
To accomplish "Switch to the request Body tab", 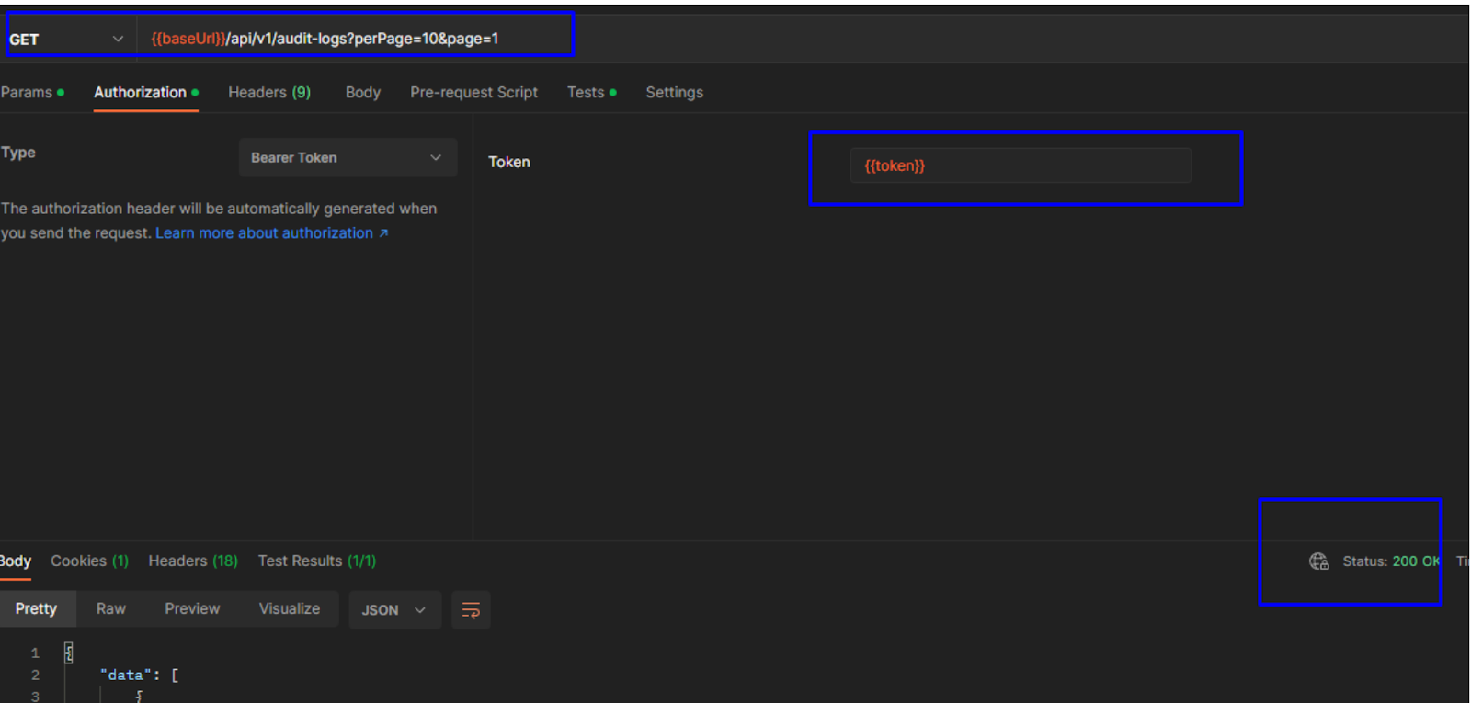I will (362, 93).
